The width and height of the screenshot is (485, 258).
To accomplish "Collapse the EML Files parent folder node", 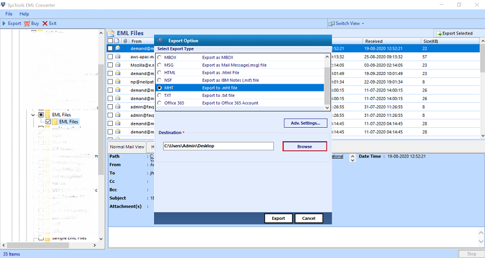I will click(33, 115).
